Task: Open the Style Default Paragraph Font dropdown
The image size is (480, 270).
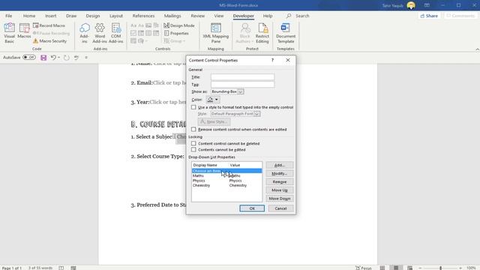Action: click(257, 114)
